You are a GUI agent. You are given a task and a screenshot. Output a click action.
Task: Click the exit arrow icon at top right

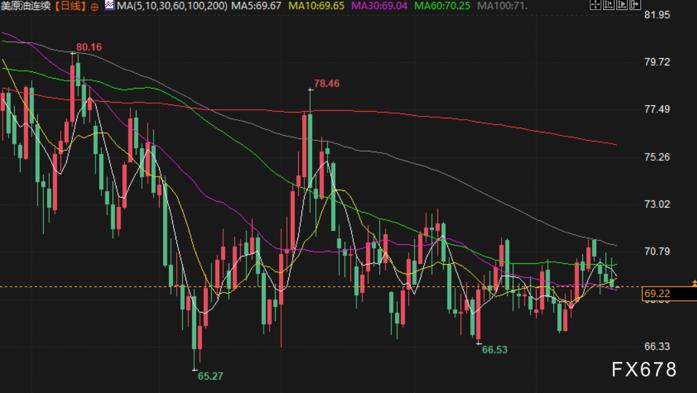coord(635,5)
